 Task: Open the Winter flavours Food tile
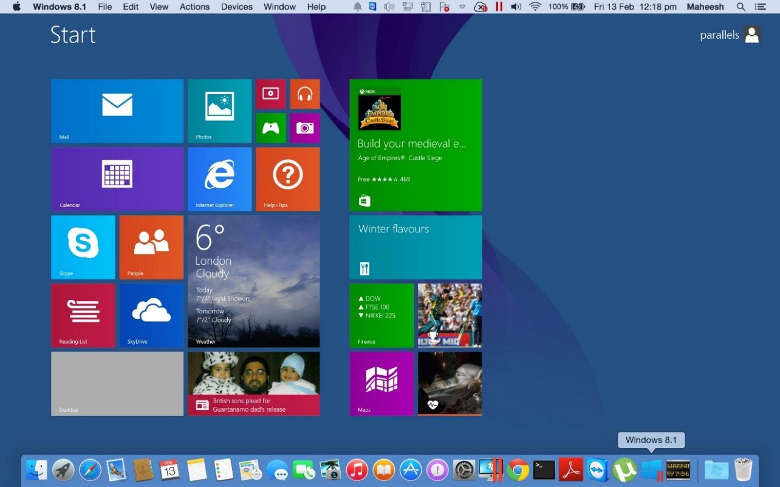tap(416, 247)
